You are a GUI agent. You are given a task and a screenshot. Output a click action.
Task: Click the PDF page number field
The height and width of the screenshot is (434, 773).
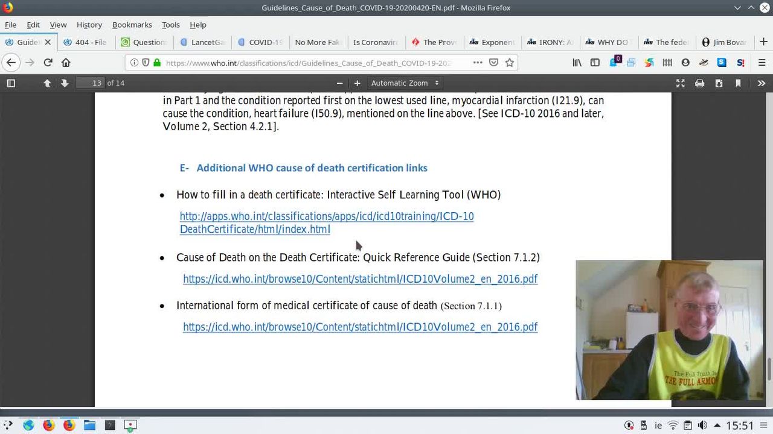90,83
